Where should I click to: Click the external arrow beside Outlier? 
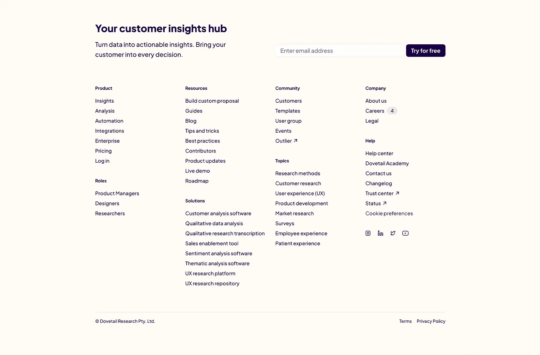point(295,141)
